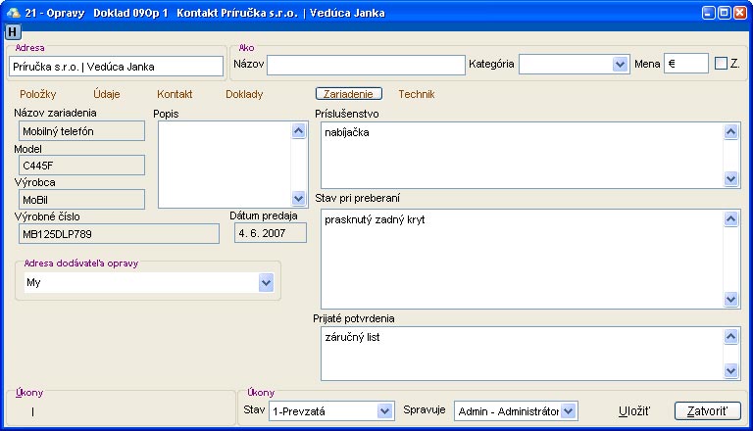Click into the Názov input field
Image resolution: width=753 pixels, height=431 pixels.
click(365, 65)
